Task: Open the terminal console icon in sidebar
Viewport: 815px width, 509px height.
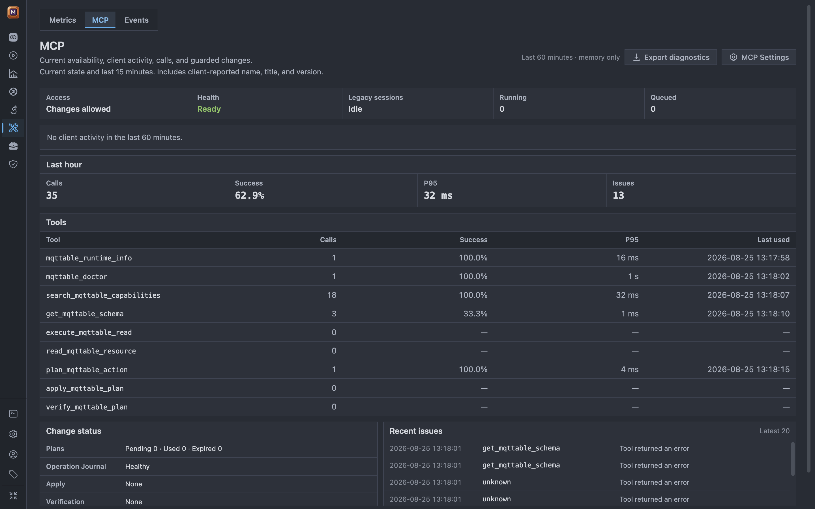Action: pos(13,414)
